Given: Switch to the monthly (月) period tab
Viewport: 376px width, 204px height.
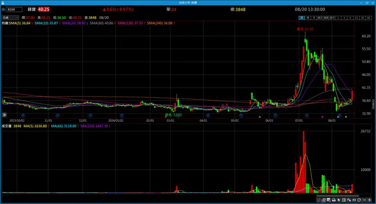Looking at the screenshot, I should click(x=314, y=18).
